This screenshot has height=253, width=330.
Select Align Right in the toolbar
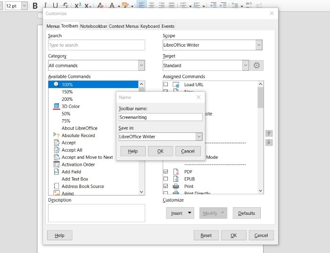click(x=161, y=5)
